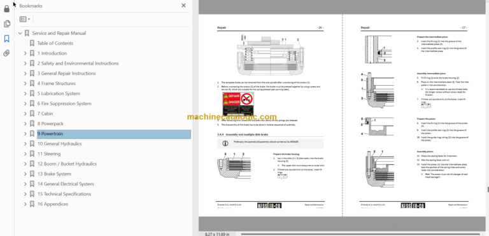Expand the 11 Steering bookmark
Screen dimensions: 489x236
point(25,154)
